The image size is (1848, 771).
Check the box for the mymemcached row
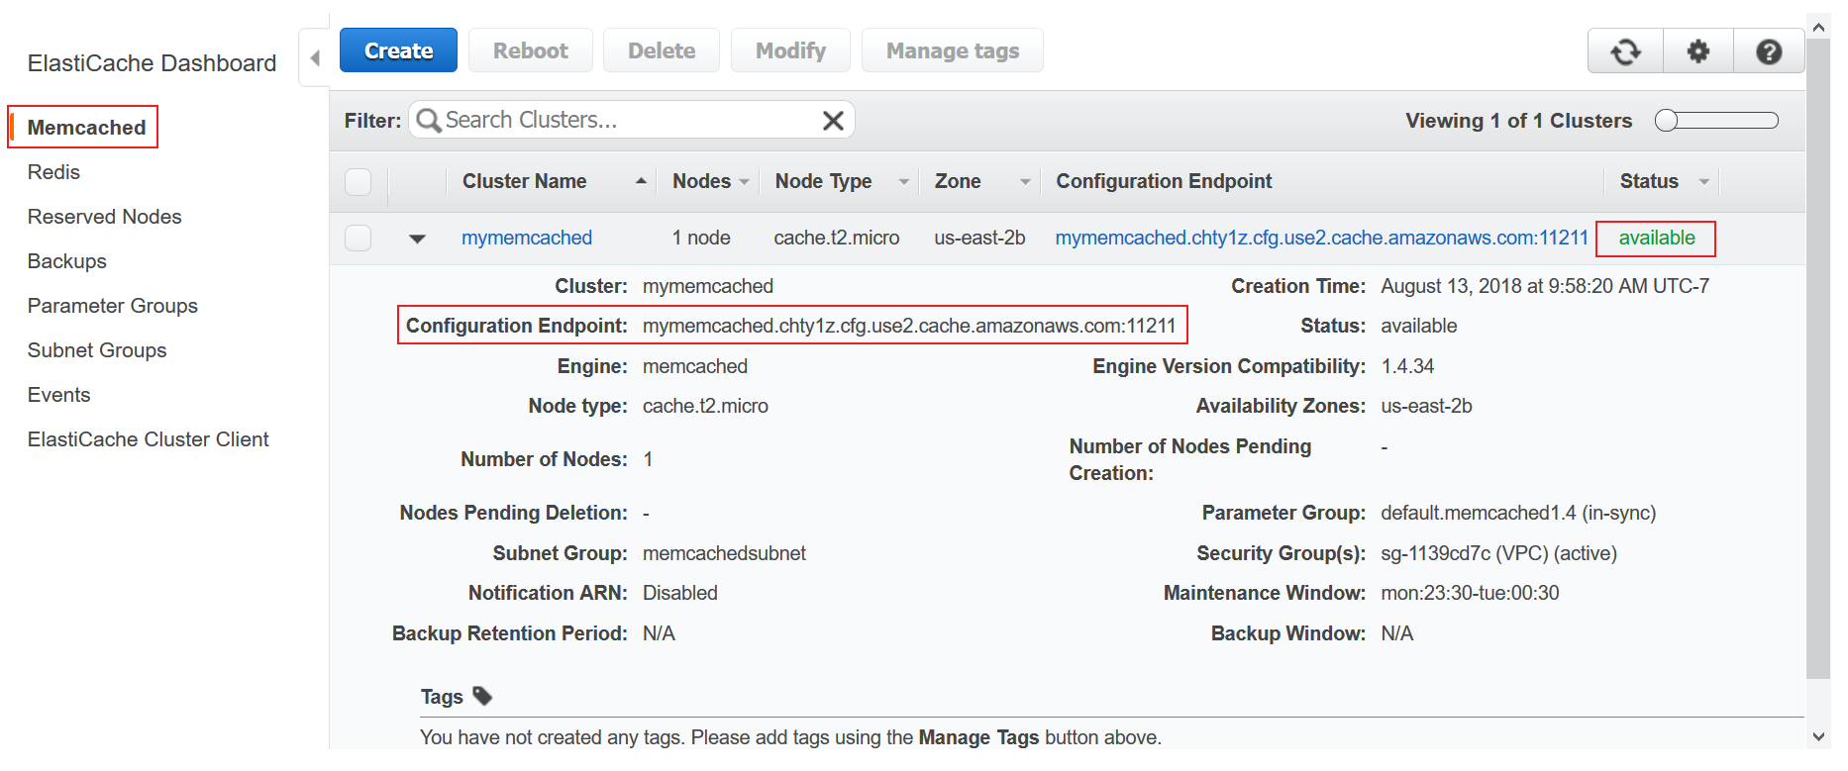point(358,238)
